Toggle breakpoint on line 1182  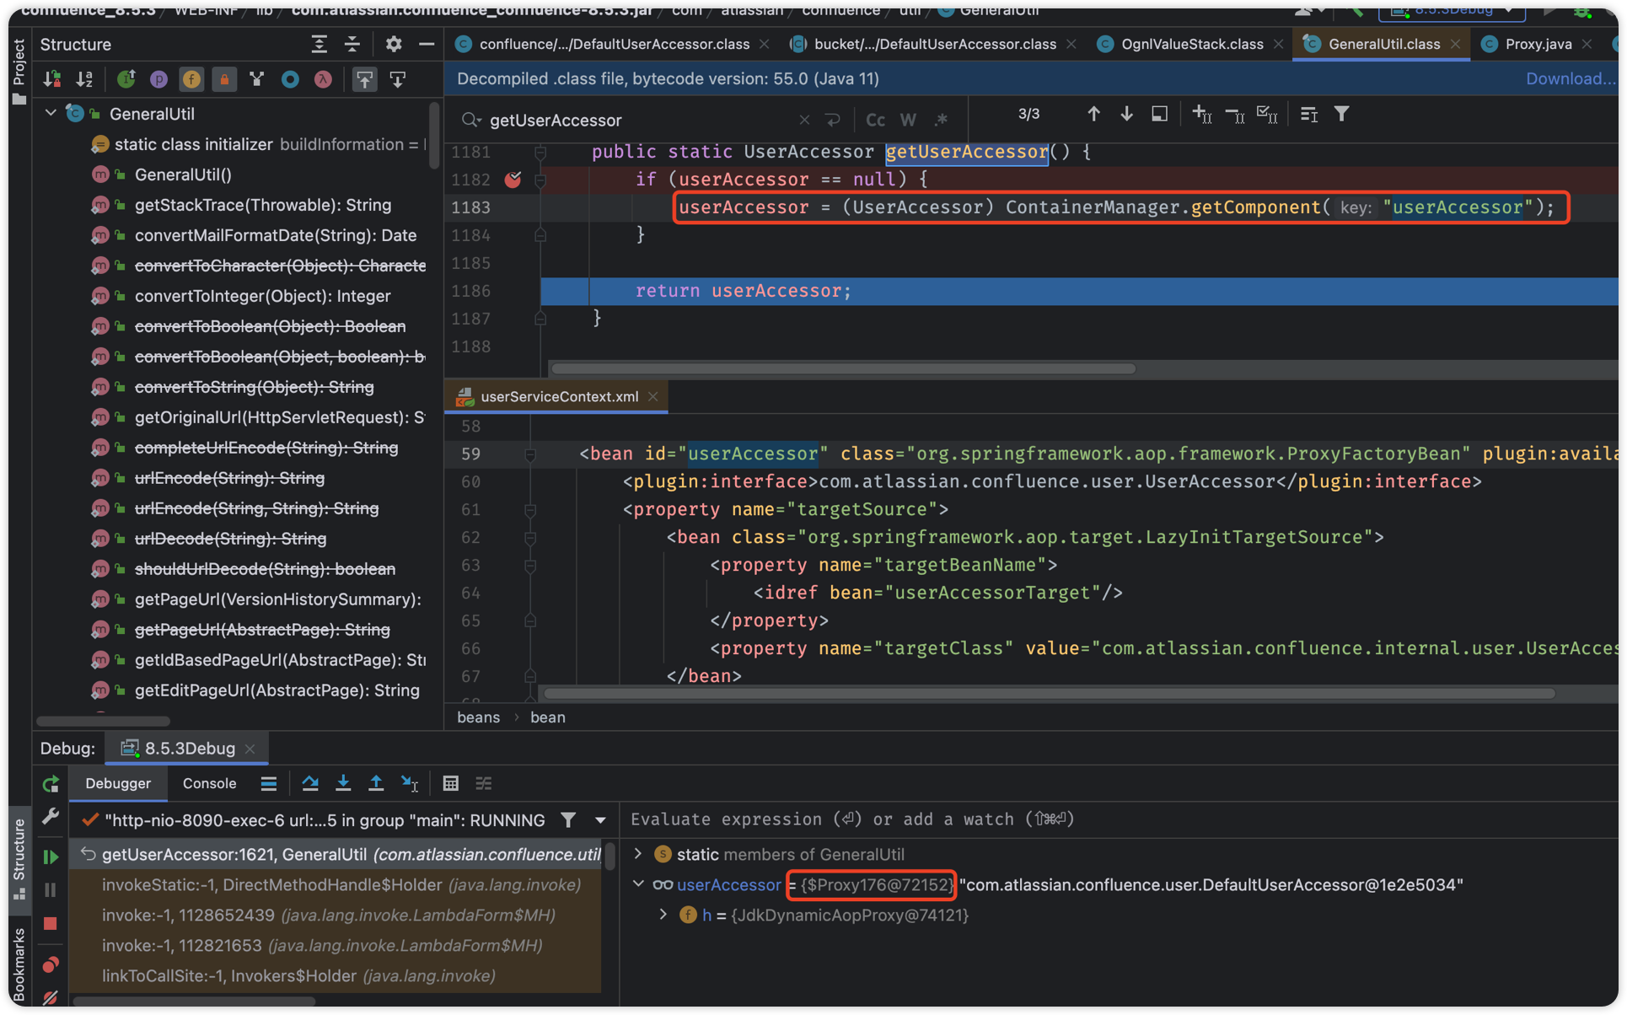click(x=513, y=180)
